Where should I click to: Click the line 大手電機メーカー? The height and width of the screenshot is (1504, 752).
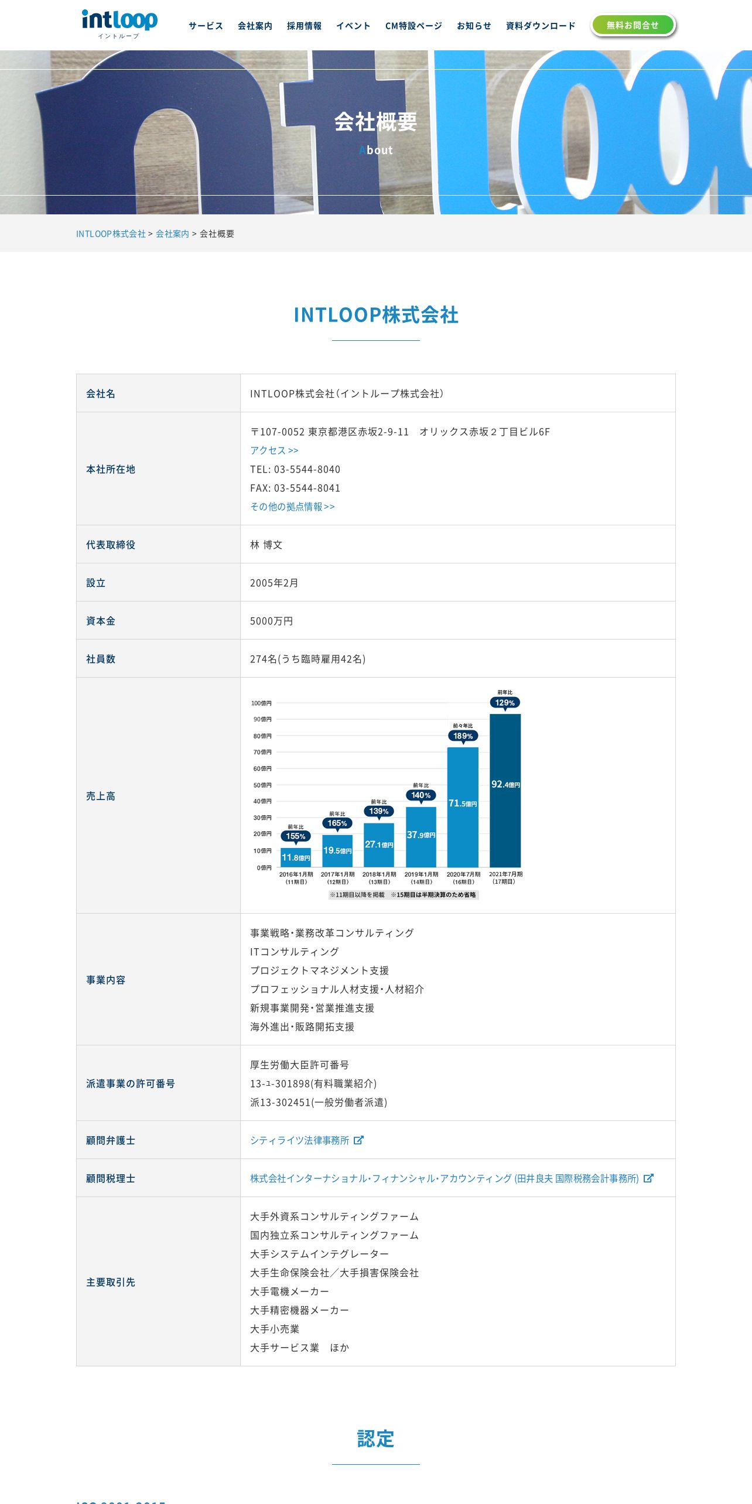[x=290, y=1291]
